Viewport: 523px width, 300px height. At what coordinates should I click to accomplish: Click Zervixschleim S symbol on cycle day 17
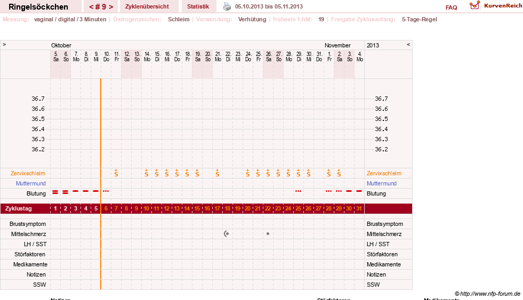(217, 173)
